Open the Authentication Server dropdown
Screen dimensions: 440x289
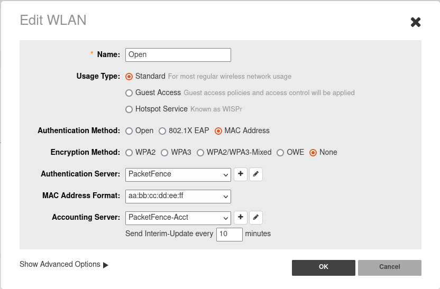[x=178, y=174]
